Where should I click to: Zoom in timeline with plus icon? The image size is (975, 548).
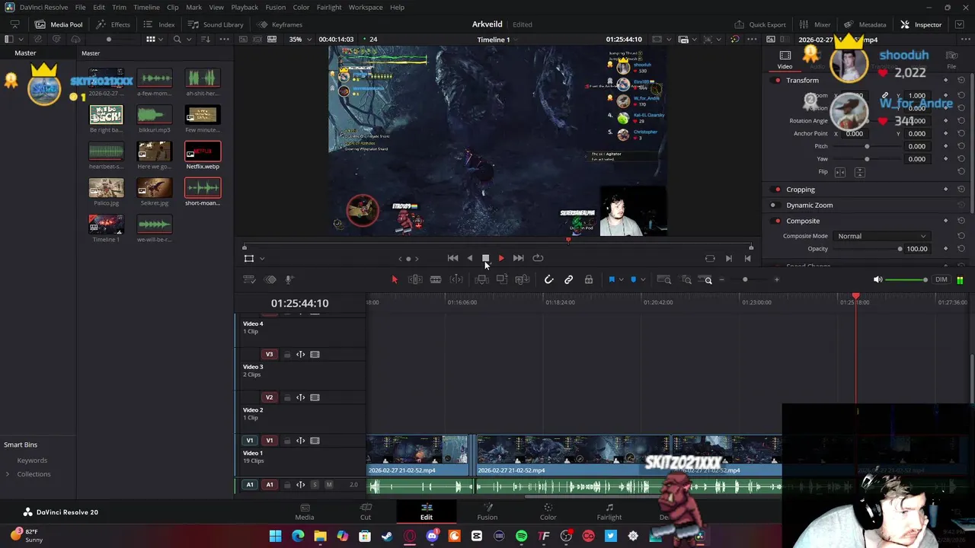[776, 280]
